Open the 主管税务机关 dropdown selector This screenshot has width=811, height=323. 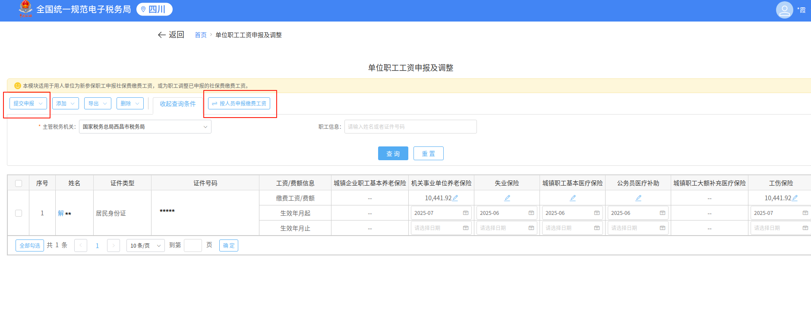145,127
